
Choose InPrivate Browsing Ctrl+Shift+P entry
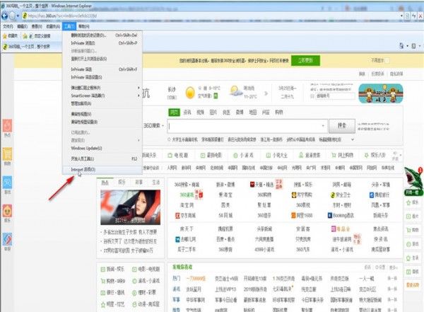(102, 43)
